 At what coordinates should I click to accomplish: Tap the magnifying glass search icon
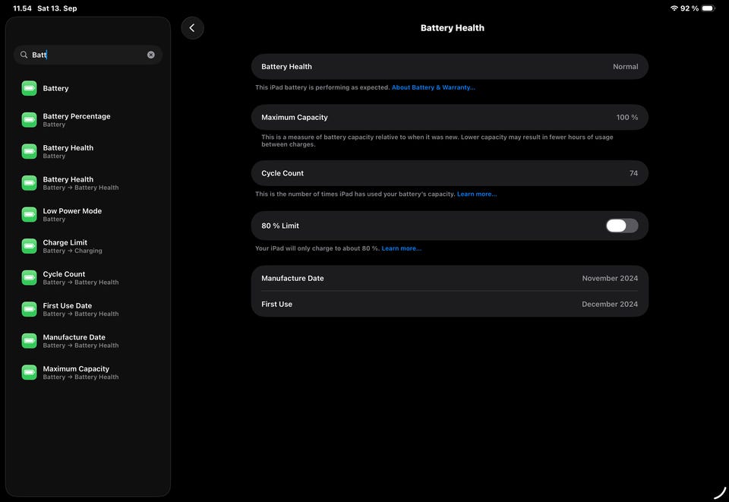coord(24,55)
